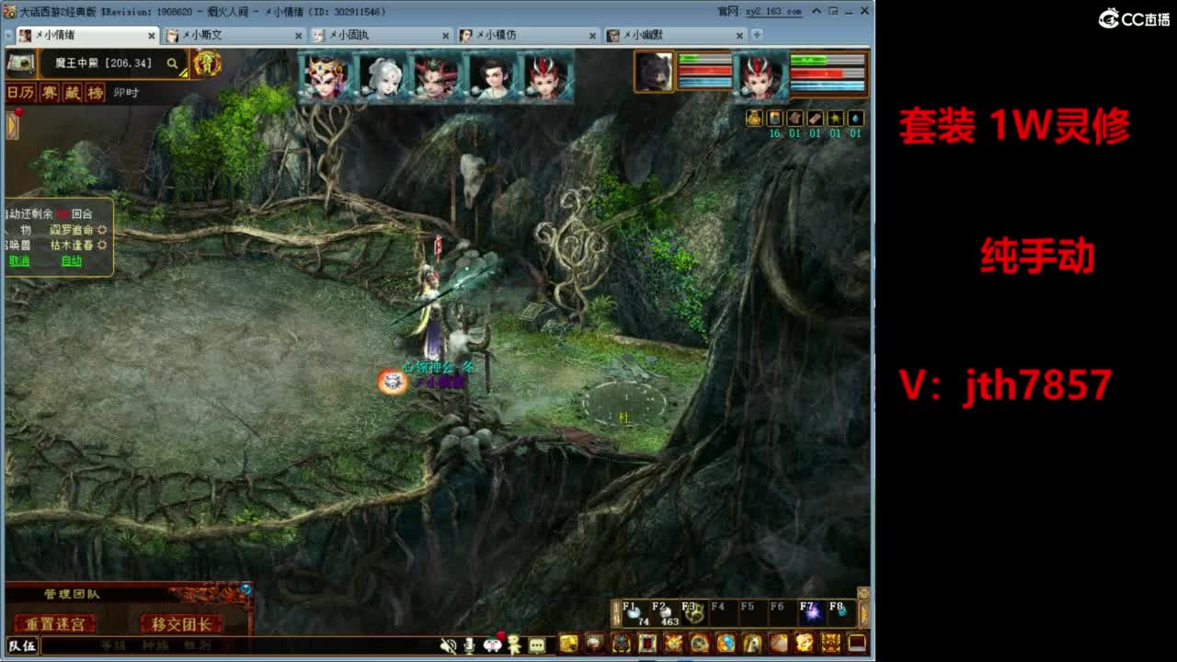Click the 重置迷宫 reset maze button
The height and width of the screenshot is (662, 1177).
click(55, 624)
